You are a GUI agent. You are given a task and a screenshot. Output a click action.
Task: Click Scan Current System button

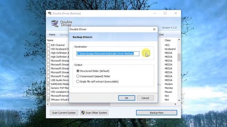coord(64,113)
